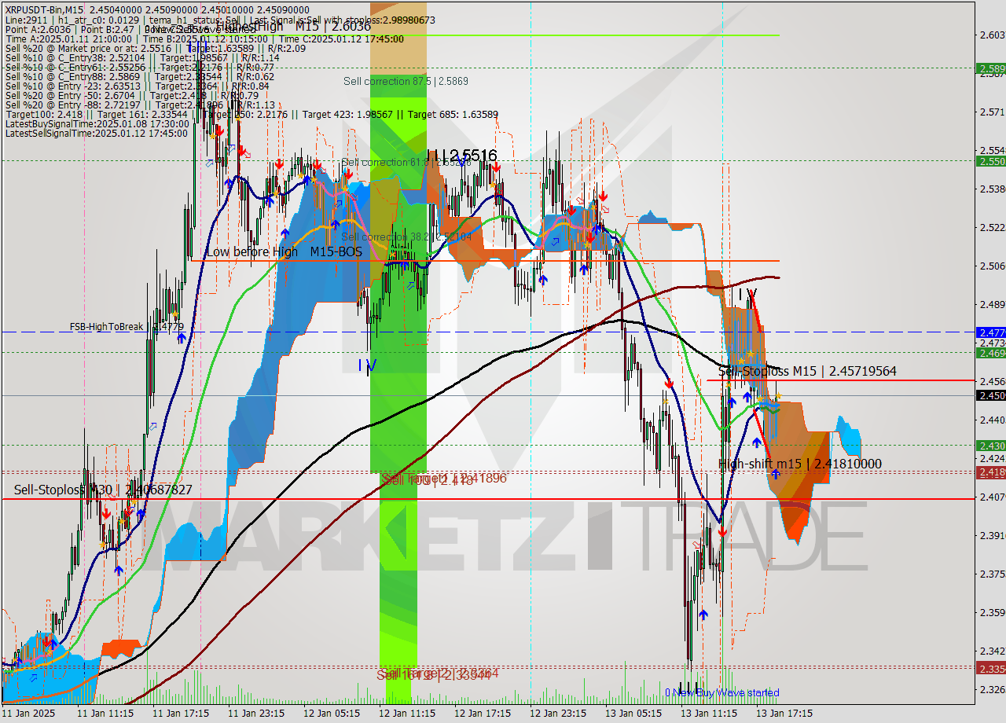Screen dimensions: 1006x723
Task: Click the 'Sell-Stoploss M15 | 2.45719564' label
Action: coord(807,371)
